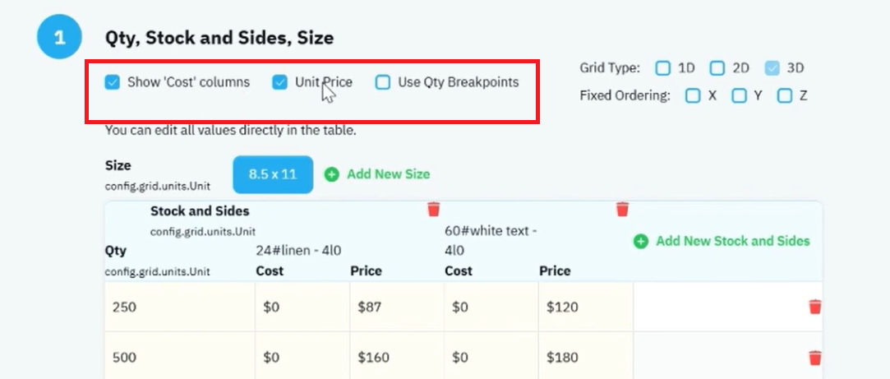Enable fixed ordering for Y

pos(739,95)
